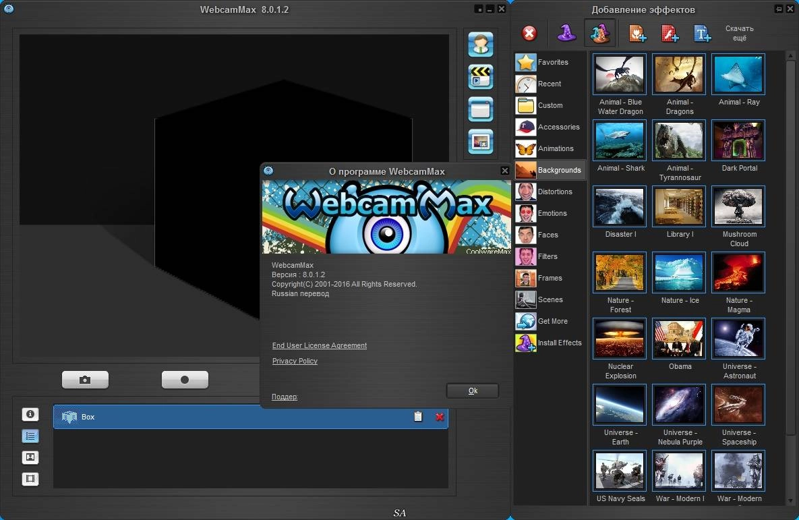Select US Navy Seals background thumbnail
The image size is (799, 520).
tap(620, 471)
